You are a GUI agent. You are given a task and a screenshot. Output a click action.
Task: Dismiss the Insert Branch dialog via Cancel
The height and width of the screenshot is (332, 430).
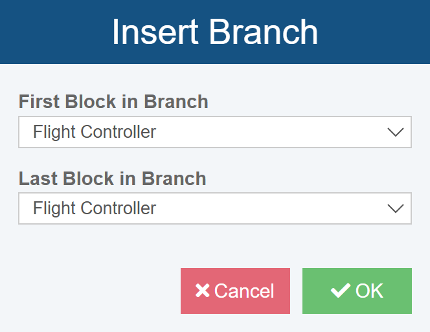tap(235, 291)
